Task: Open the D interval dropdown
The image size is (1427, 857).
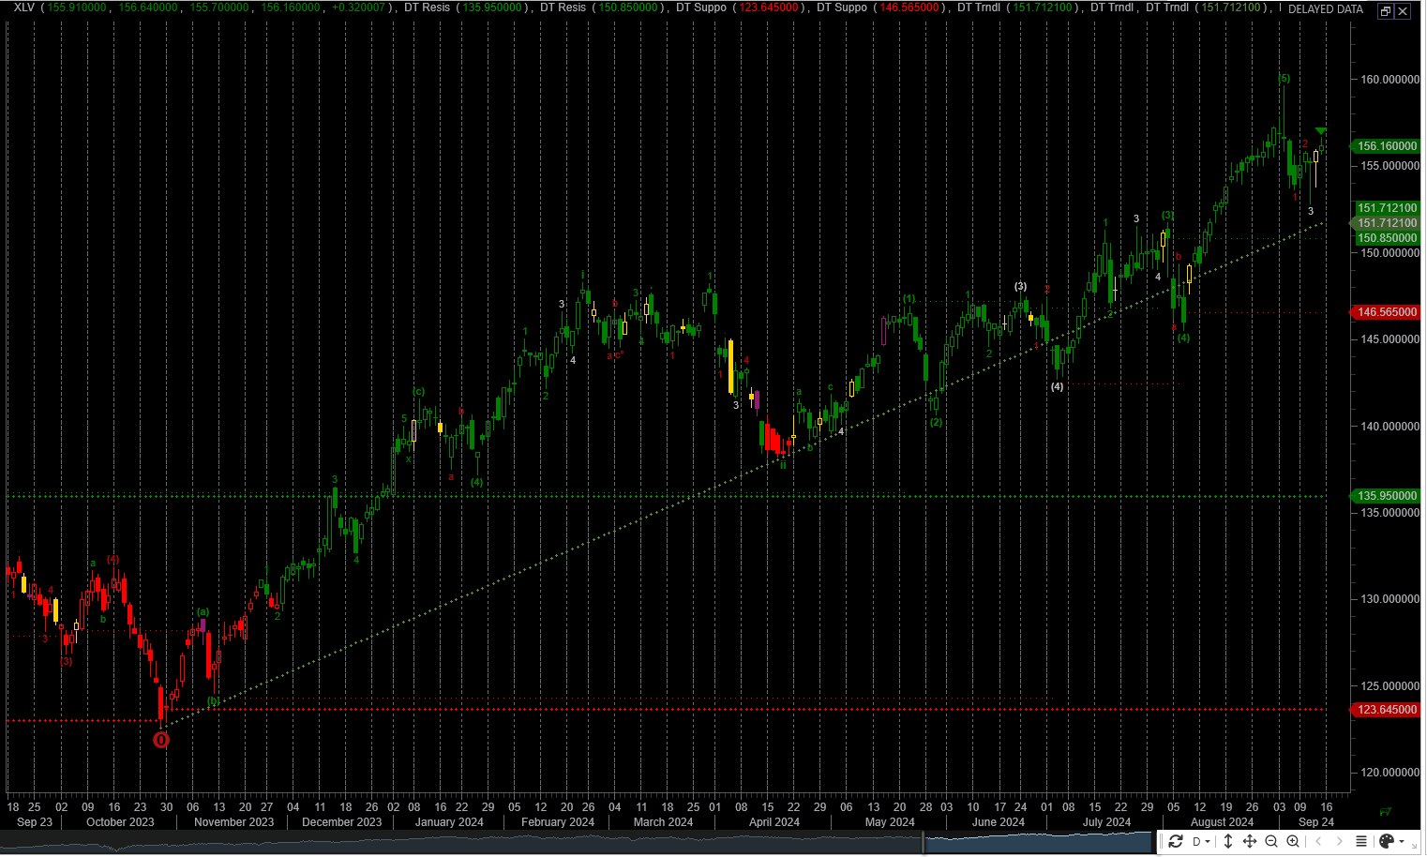Action: 1201,841
